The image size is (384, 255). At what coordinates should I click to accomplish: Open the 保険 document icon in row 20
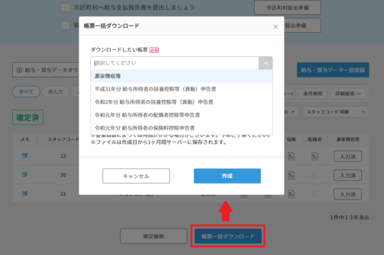coord(291,175)
